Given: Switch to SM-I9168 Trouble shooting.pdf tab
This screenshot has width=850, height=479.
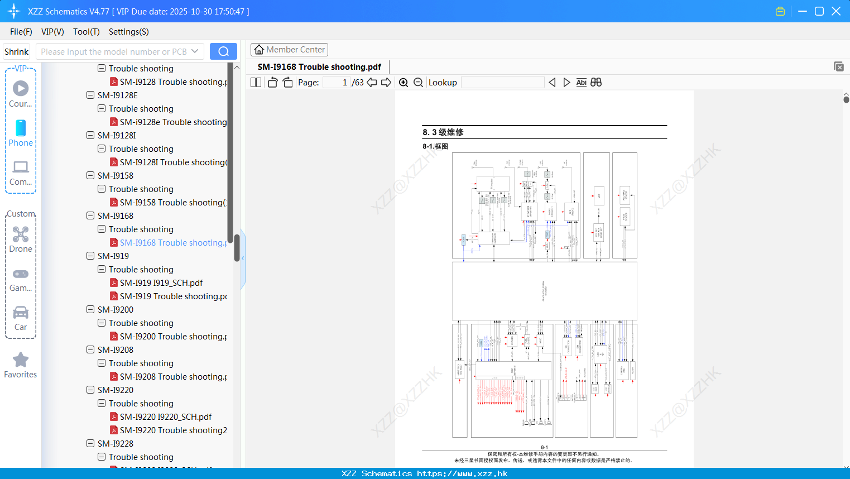Looking at the screenshot, I should pos(319,67).
